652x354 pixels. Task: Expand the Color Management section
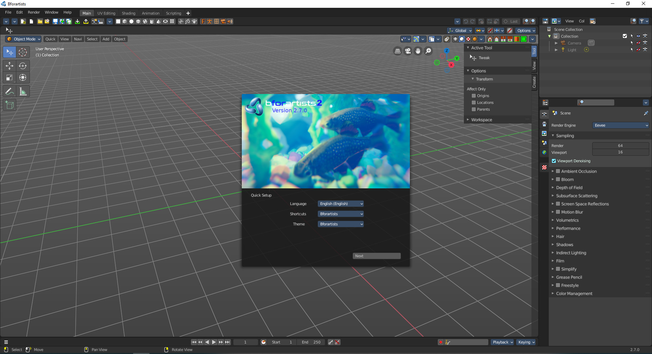click(574, 294)
